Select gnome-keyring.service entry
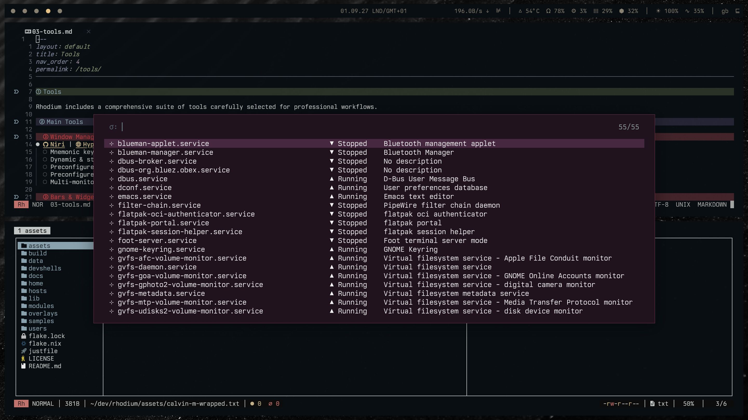This screenshot has width=748, height=420. (x=161, y=250)
